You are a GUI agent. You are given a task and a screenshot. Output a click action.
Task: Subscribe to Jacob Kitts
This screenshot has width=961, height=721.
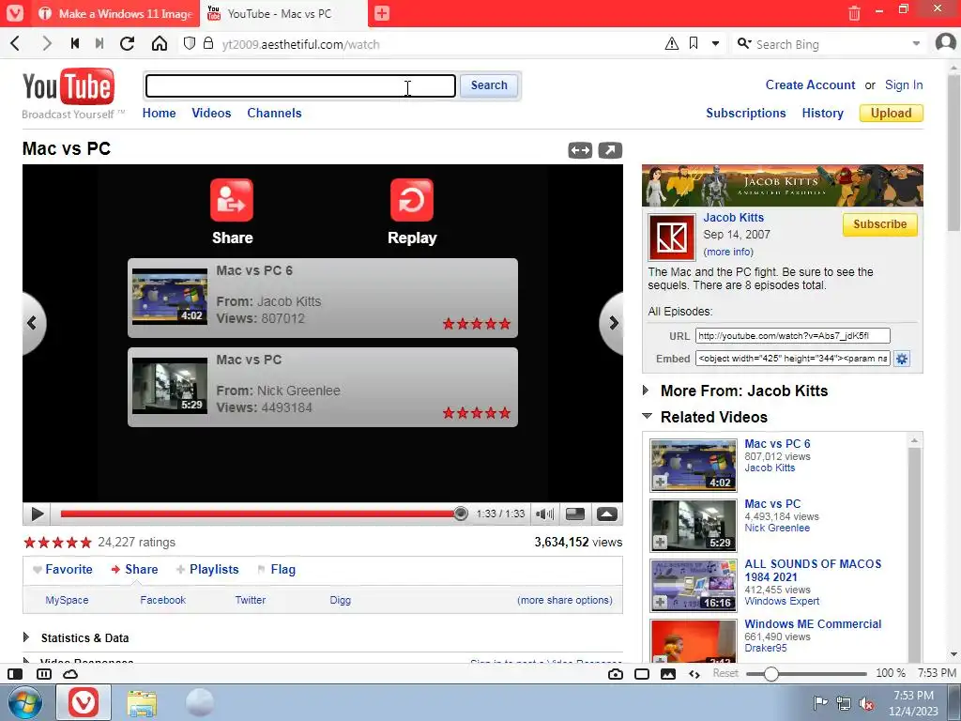point(879,224)
